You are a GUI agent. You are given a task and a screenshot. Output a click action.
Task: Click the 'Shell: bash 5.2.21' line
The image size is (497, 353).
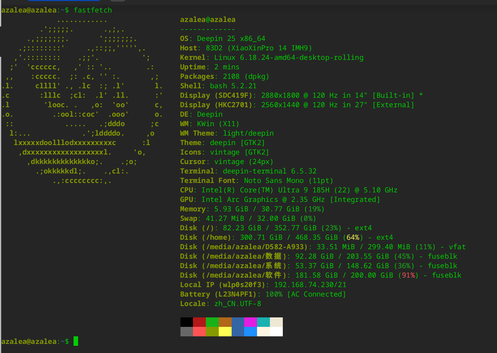218,86
